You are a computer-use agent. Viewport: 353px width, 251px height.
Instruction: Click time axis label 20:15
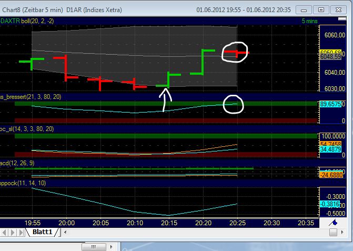(x=169, y=223)
